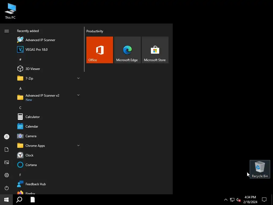Click the muted volume tray icon
Screen dimensions: 273x205
point(238,200)
